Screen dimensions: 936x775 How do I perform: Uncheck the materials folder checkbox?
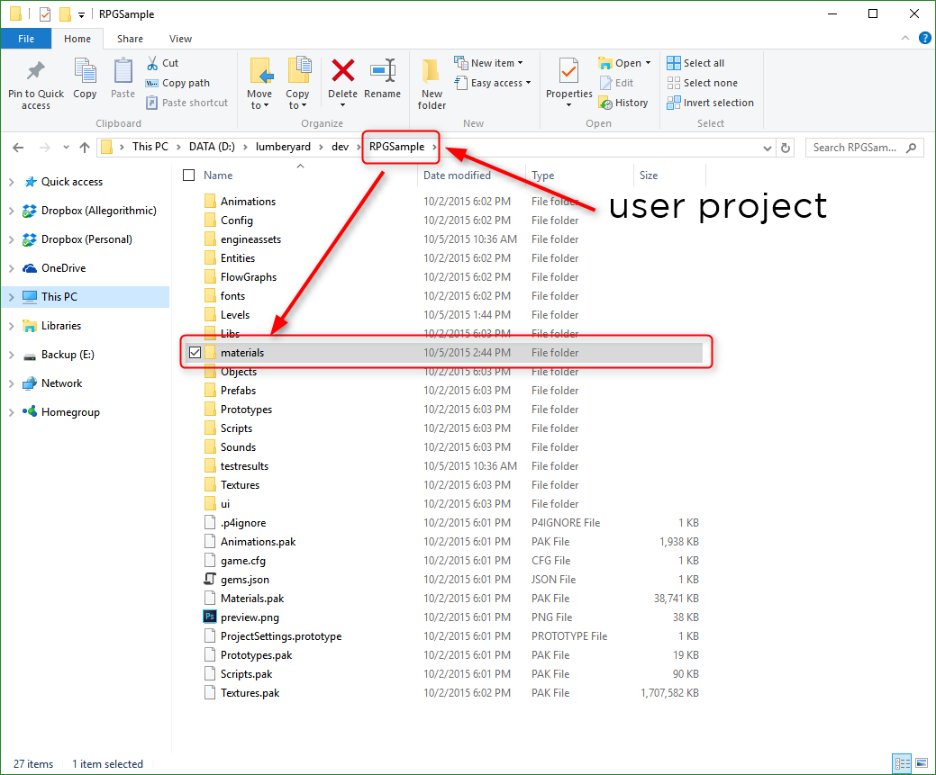pos(195,353)
